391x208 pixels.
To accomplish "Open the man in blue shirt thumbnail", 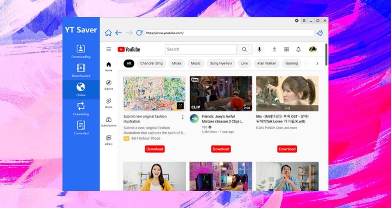I will point(287,176).
